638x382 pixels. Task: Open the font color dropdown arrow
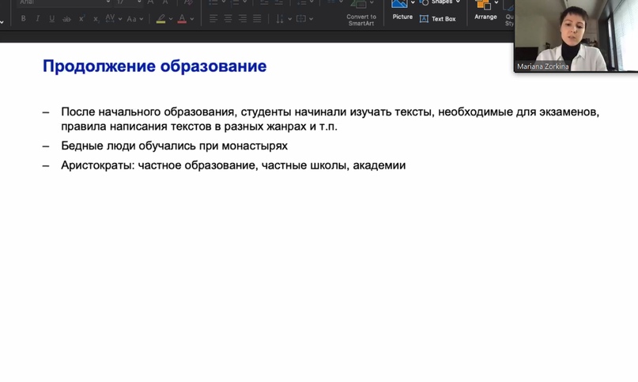pyautogui.click(x=191, y=19)
